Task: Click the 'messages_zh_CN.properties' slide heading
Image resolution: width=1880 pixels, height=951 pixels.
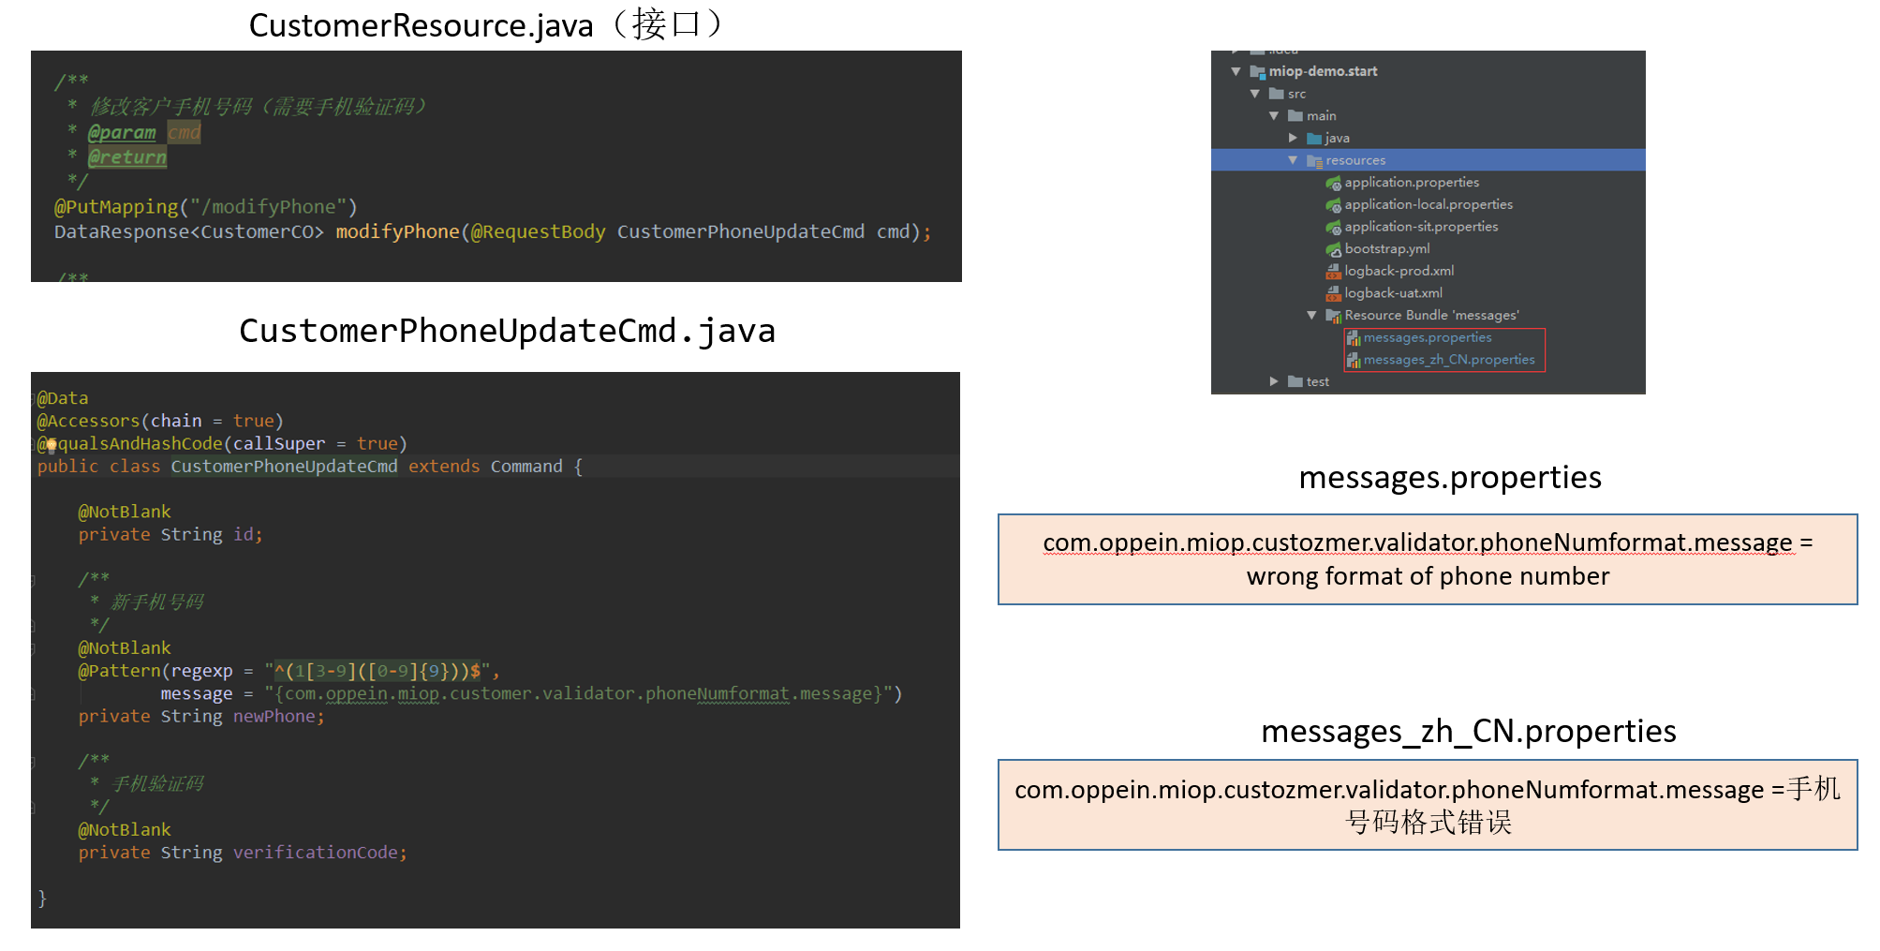Action: pos(1469,732)
